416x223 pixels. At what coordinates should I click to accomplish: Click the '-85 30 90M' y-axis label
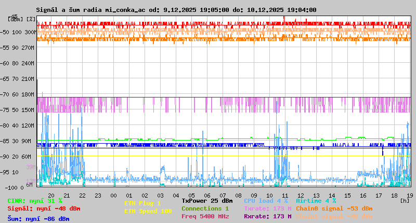16,141
